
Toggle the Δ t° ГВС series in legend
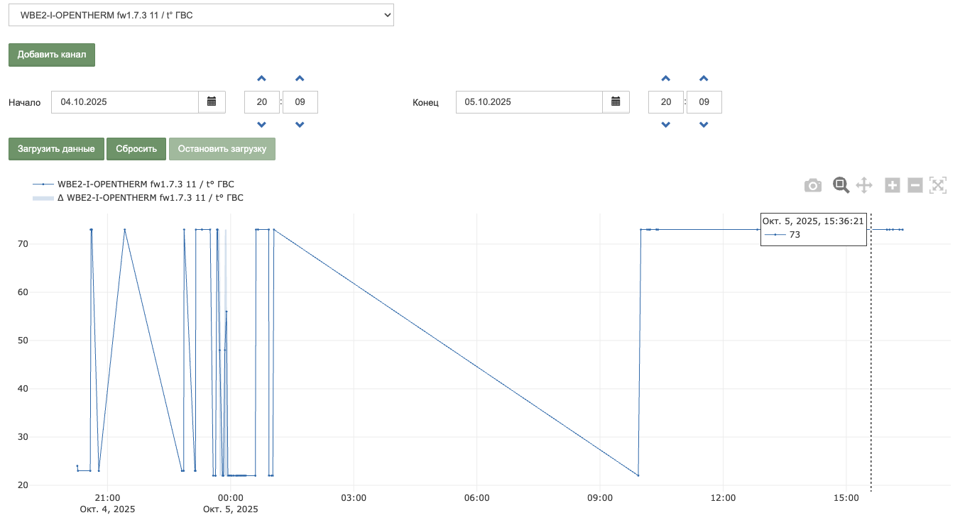tap(149, 198)
